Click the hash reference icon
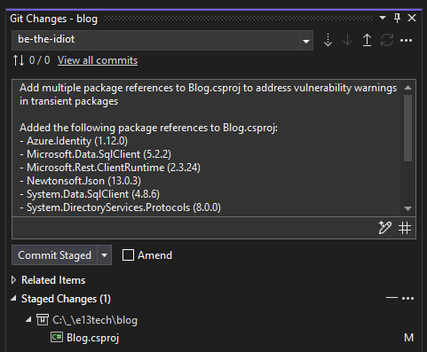 [x=405, y=228]
